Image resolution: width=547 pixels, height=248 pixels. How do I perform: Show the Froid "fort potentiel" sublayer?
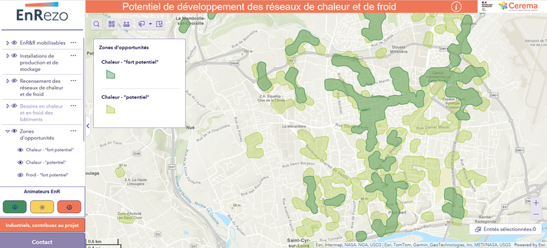click(21, 175)
